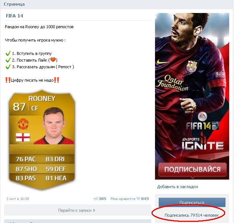Click the red ПОДПИСЫВАЙСЯ banner button
Image resolution: width=234 pixels, height=223 pixels.
192,170
